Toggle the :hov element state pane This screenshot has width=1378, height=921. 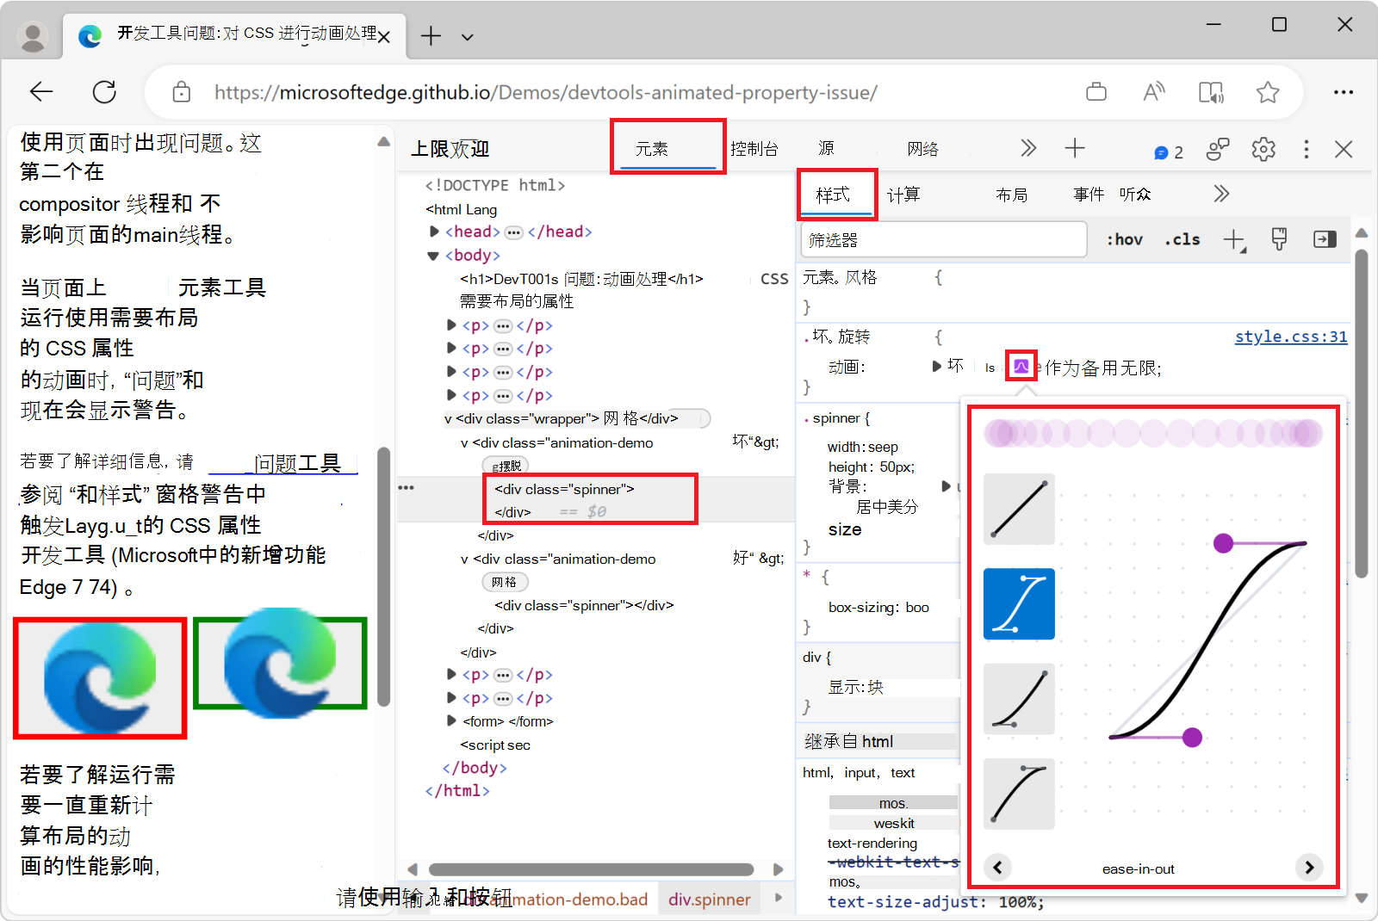(x=1124, y=239)
